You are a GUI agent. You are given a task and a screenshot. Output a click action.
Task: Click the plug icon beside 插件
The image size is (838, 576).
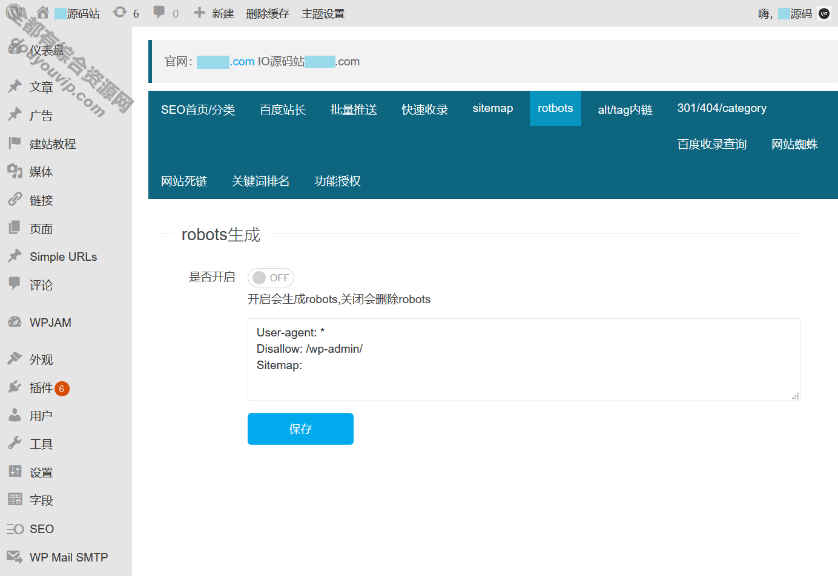click(x=15, y=387)
